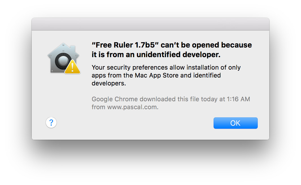Click the "unidentified developer" phrase in the headline
Screen dimensions: 301x185
(179, 55)
